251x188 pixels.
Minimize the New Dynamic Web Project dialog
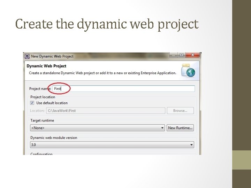[x=174, y=55]
